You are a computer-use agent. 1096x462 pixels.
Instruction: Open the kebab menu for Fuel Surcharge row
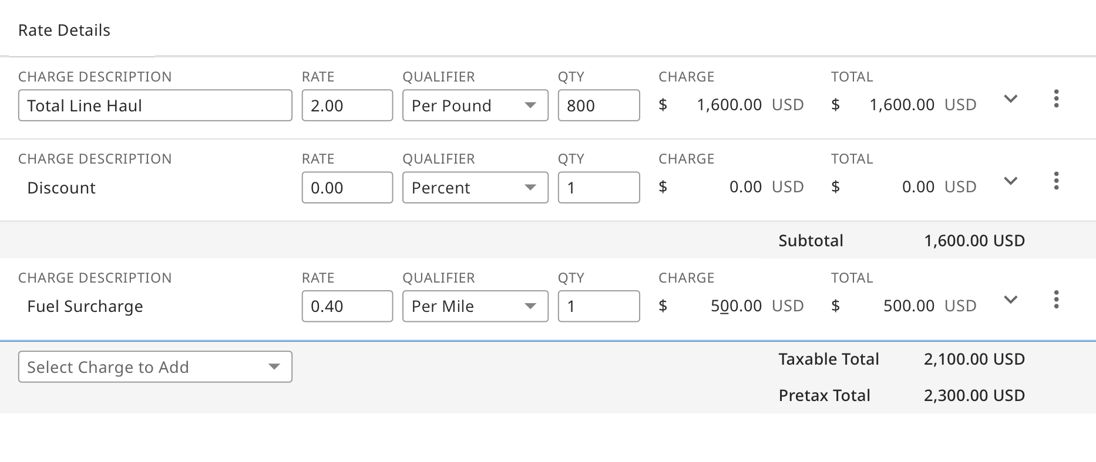(x=1056, y=300)
